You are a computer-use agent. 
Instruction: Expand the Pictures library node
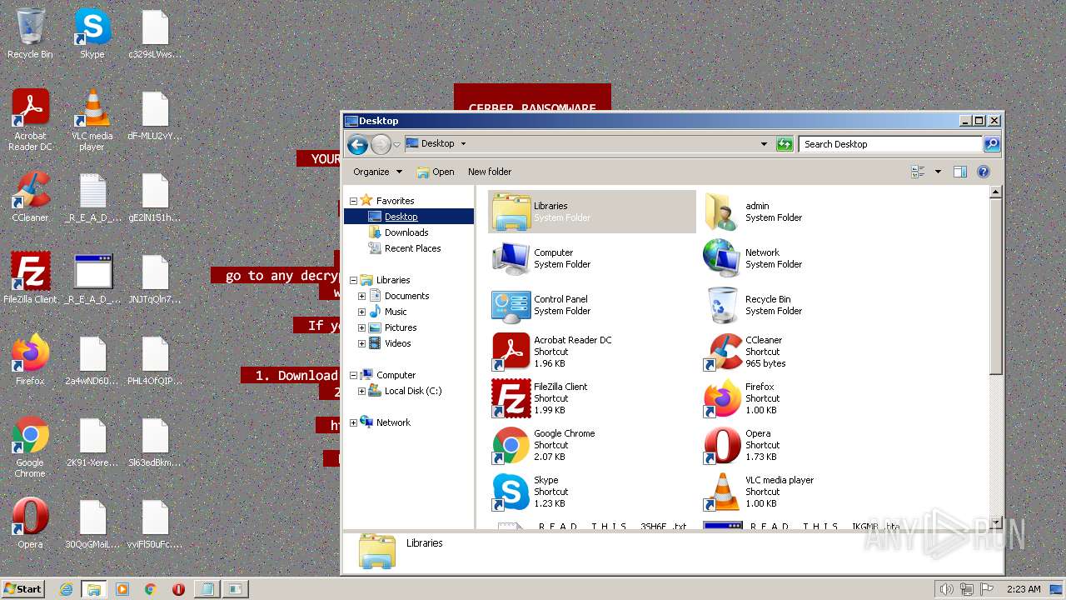pyautogui.click(x=361, y=327)
